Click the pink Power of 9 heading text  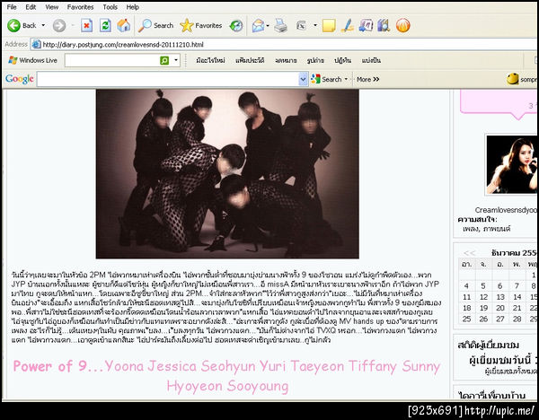[226, 376]
